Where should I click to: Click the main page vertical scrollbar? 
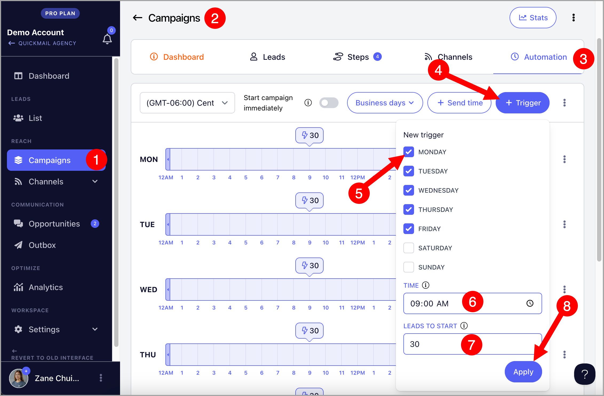click(x=599, y=149)
